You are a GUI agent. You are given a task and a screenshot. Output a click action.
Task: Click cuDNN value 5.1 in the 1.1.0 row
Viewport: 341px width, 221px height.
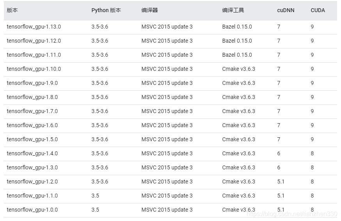point(281,196)
